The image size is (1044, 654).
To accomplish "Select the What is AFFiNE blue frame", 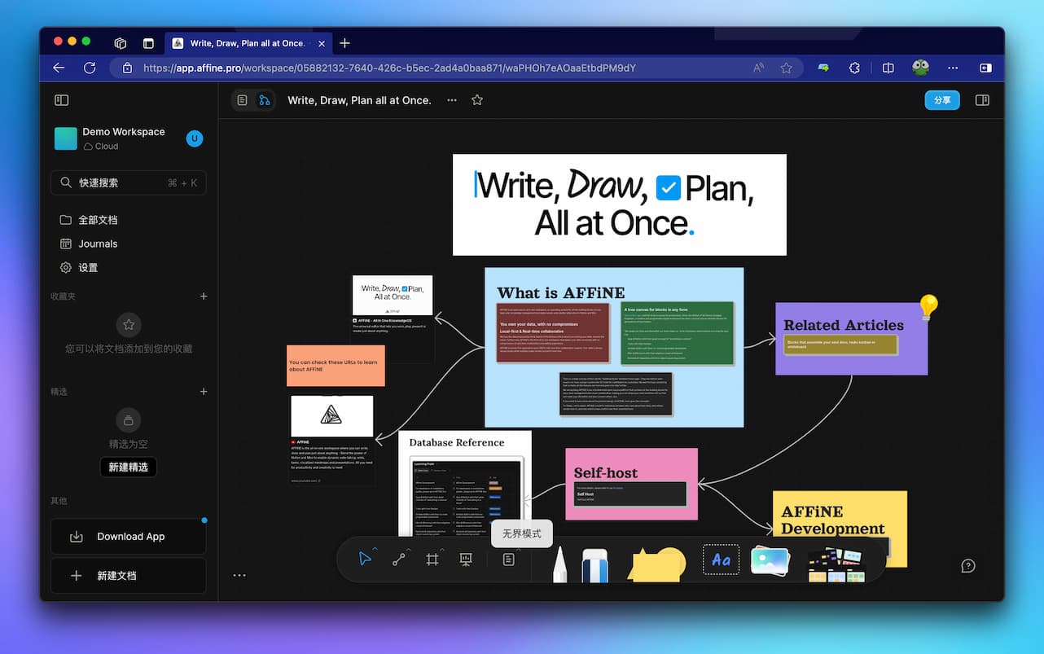I will pos(614,347).
